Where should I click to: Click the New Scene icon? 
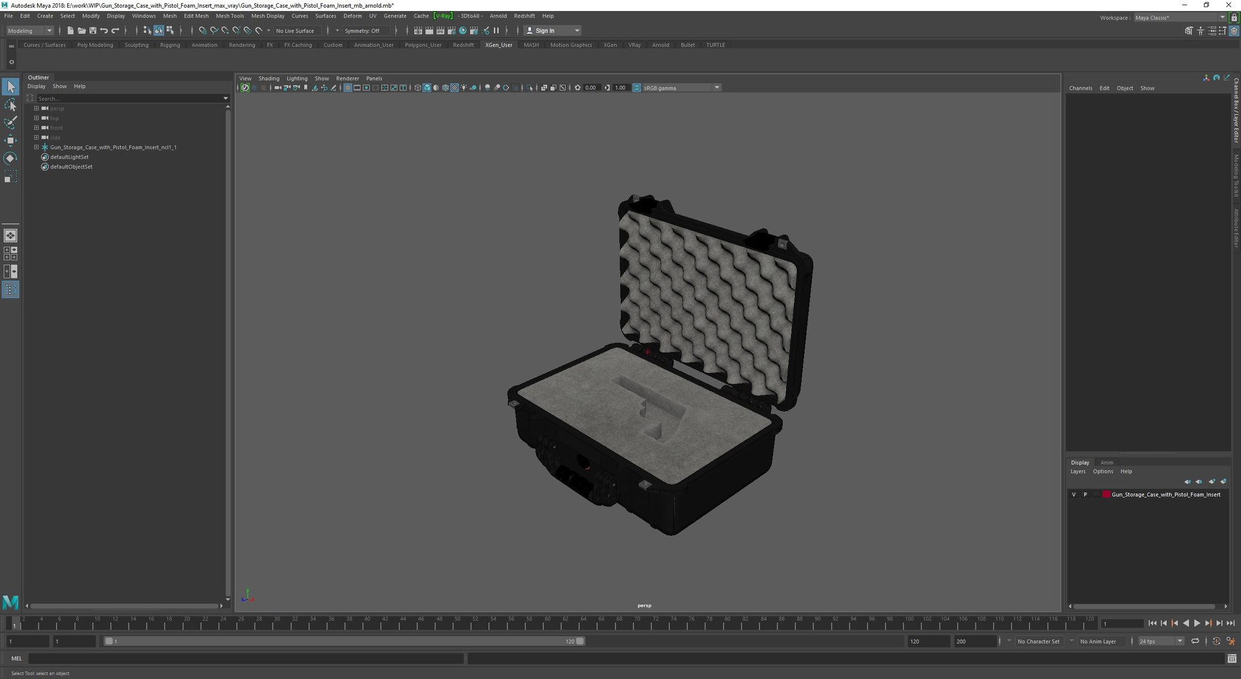tap(70, 30)
